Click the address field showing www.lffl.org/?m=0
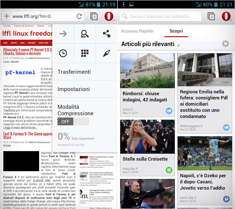Screen dimensions: 235x209 tap(43, 16)
